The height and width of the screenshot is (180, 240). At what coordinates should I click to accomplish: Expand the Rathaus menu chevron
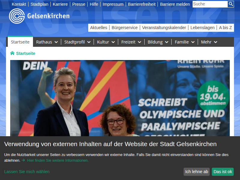56,42
